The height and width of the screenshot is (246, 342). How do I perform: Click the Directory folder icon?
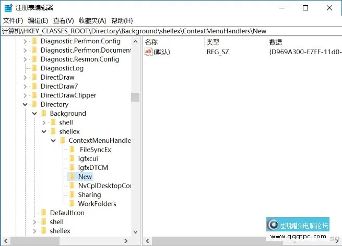(x=34, y=104)
